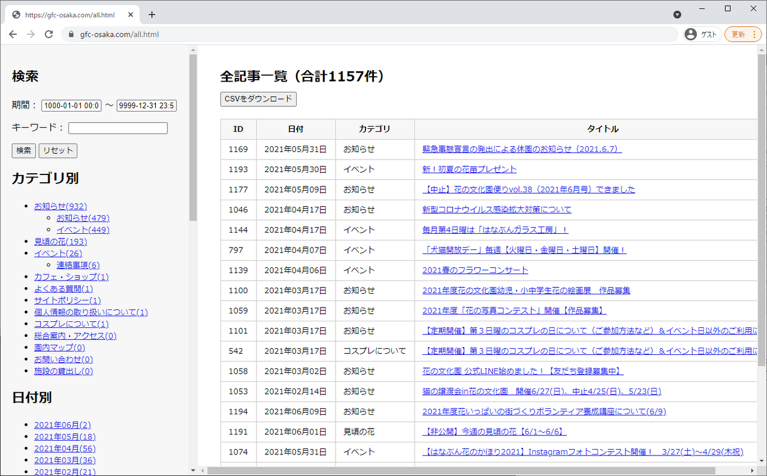Viewport: 767px width, 476px height.
Task: Open the 2021年05月(18) date link
Action: point(64,436)
